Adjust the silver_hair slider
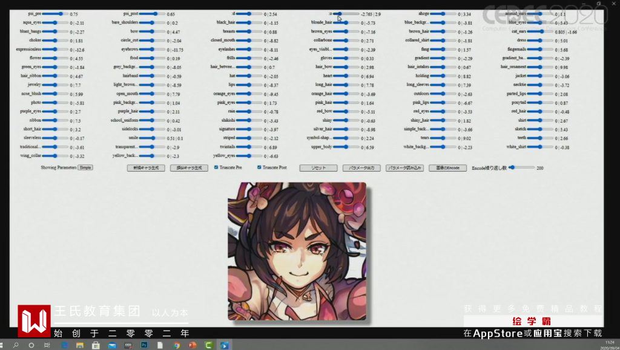The height and width of the screenshot is (350, 620). [346, 129]
